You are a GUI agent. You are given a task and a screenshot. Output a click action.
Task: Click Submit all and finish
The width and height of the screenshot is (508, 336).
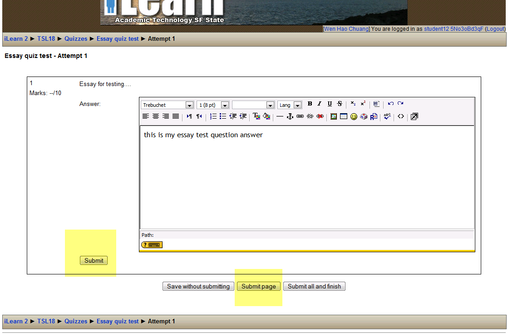coord(314,286)
